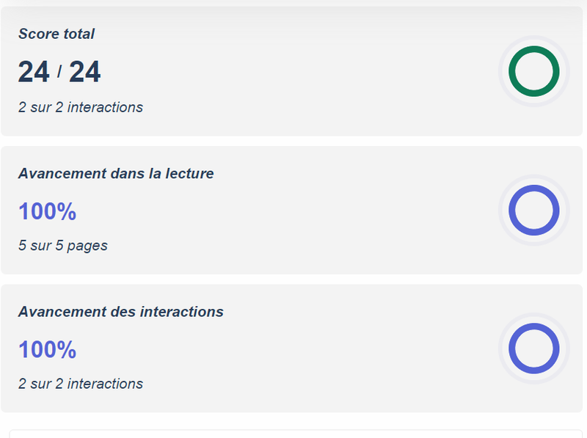Click the "5 sur 5 pages" text
This screenshot has width=587, height=438.
[63, 246]
